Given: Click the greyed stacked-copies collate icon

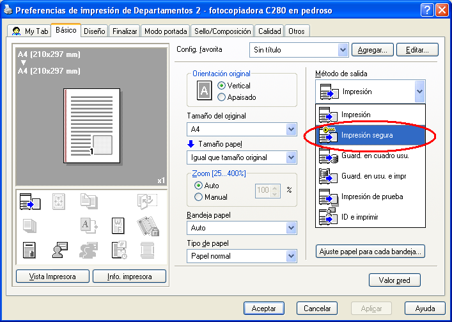Looking at the screenshot, I should [29, 225].
